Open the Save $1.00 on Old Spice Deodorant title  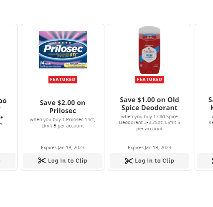point(150,104)
